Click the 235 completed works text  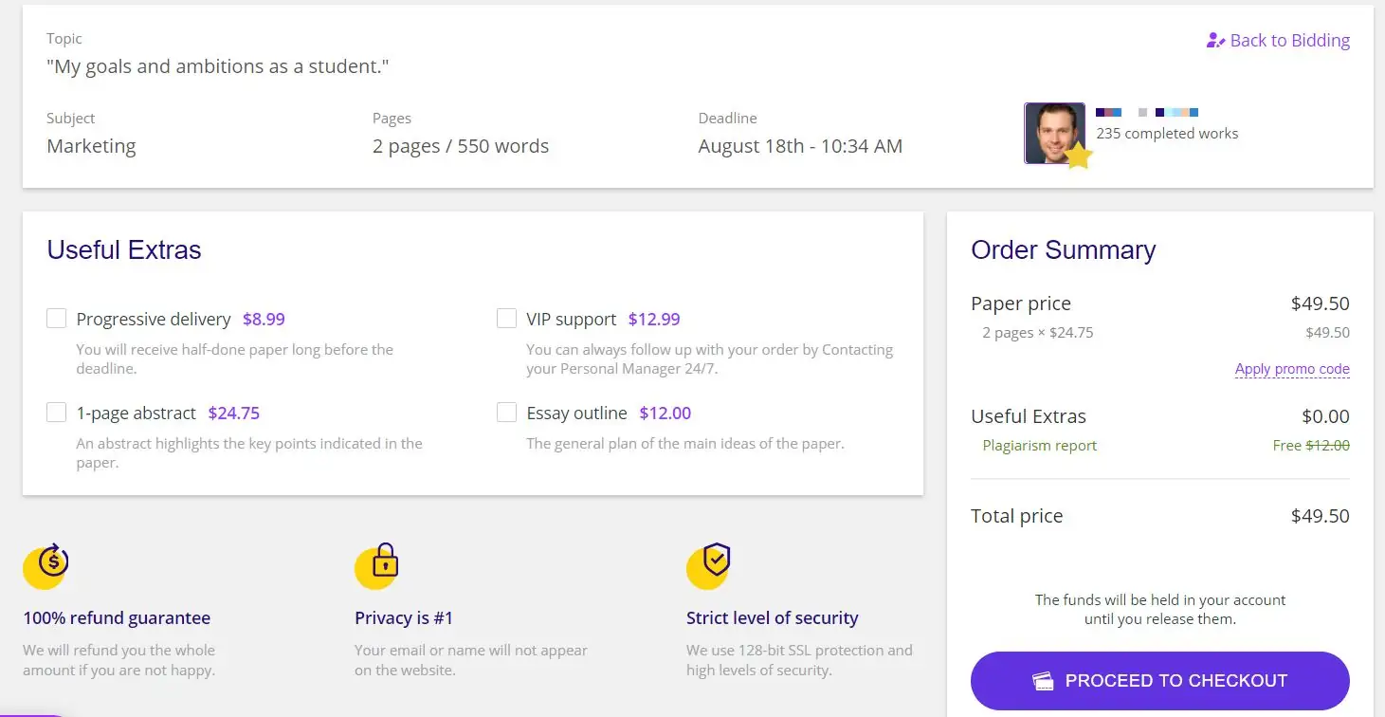tap(1167, 133)
